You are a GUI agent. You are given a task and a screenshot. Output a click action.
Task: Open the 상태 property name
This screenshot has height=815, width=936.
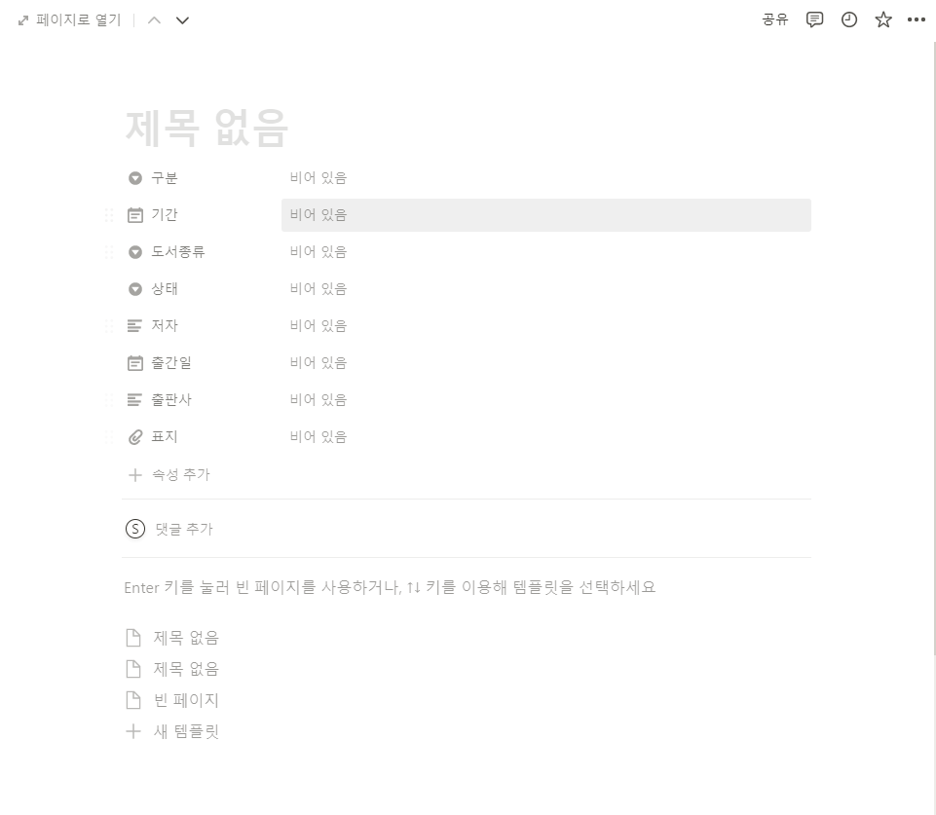165,289
